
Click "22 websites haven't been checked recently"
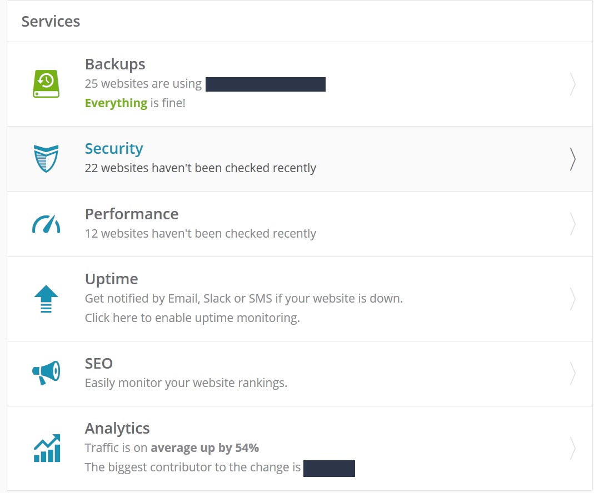(x=200, y=168)
